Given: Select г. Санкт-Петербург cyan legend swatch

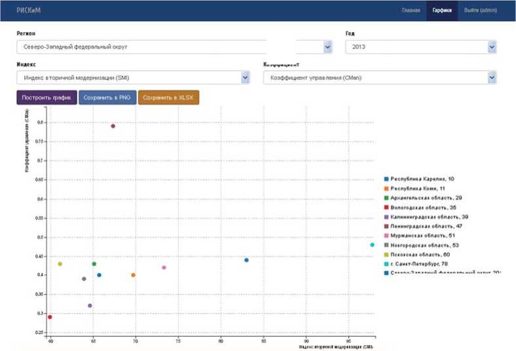Looking at the screenshot, I should pyautogui.click(x=387, y=263).
